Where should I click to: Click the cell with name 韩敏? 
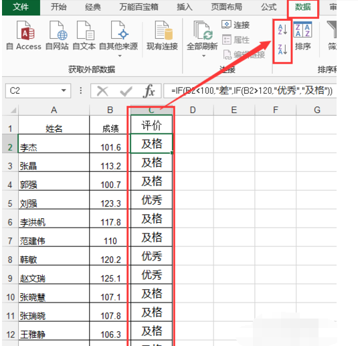tap(54, 256)
